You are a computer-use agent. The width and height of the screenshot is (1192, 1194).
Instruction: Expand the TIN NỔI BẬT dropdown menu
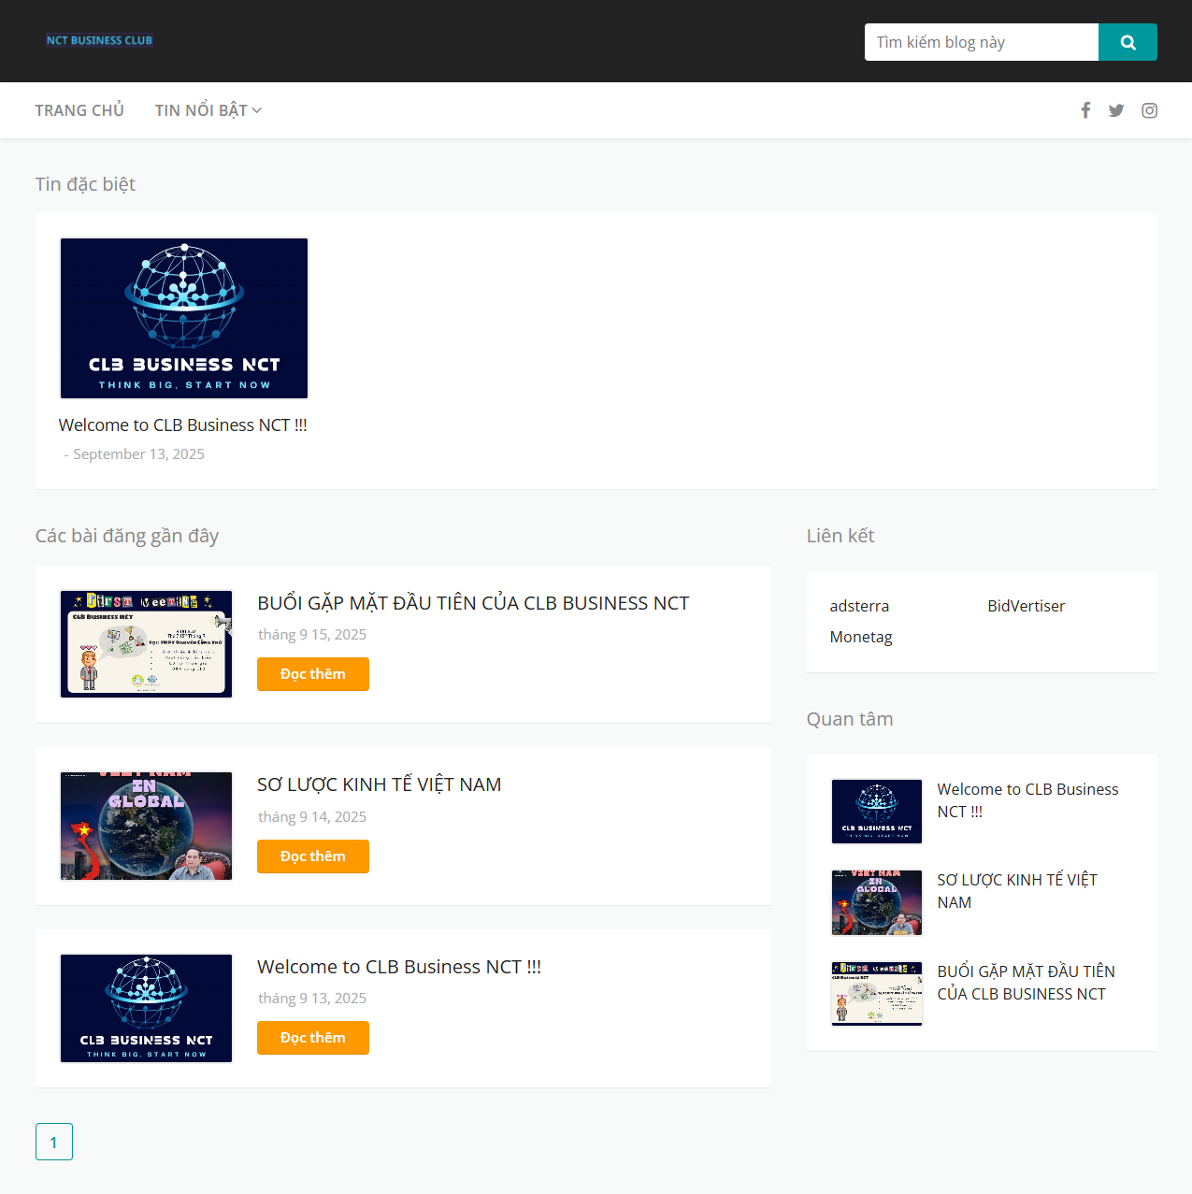[x=208, y=110]
